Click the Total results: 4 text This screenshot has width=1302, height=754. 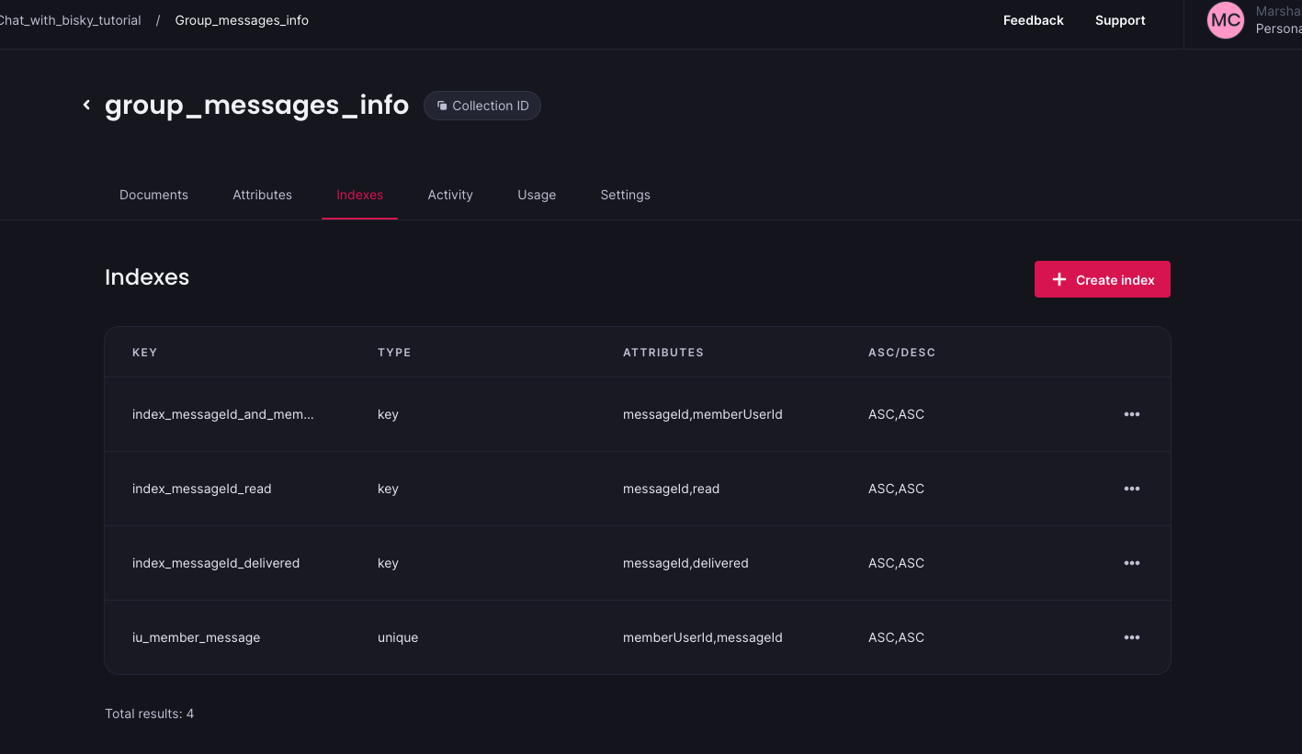149,714
